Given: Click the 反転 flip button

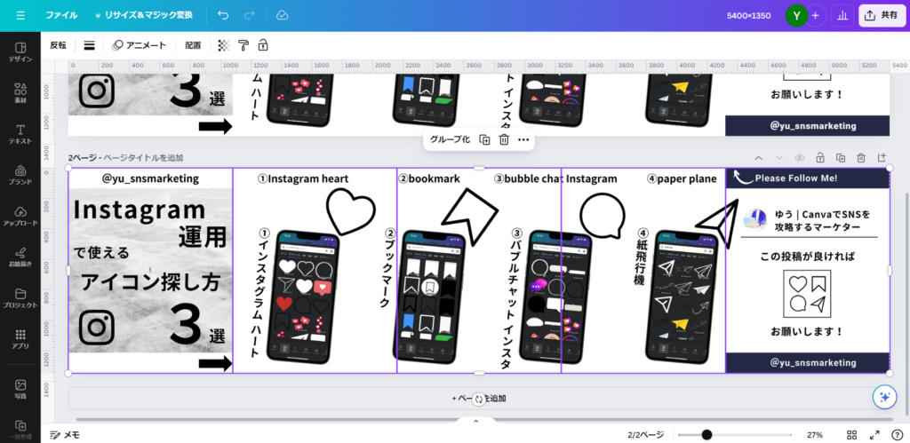Looking at the screenshot, I should tap(58, 45).
